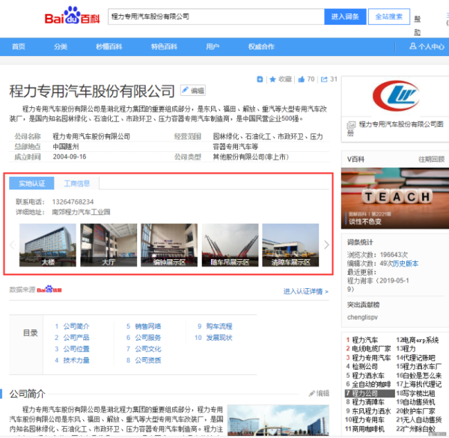Open the 首页 nav item

[19, 46]
